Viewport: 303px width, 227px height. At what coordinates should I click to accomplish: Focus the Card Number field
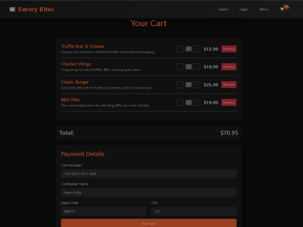[x=148, y=174]
